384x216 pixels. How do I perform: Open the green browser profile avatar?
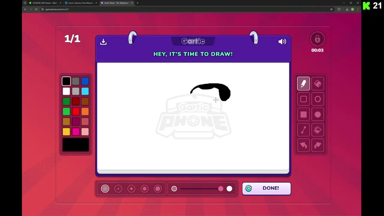352,9
